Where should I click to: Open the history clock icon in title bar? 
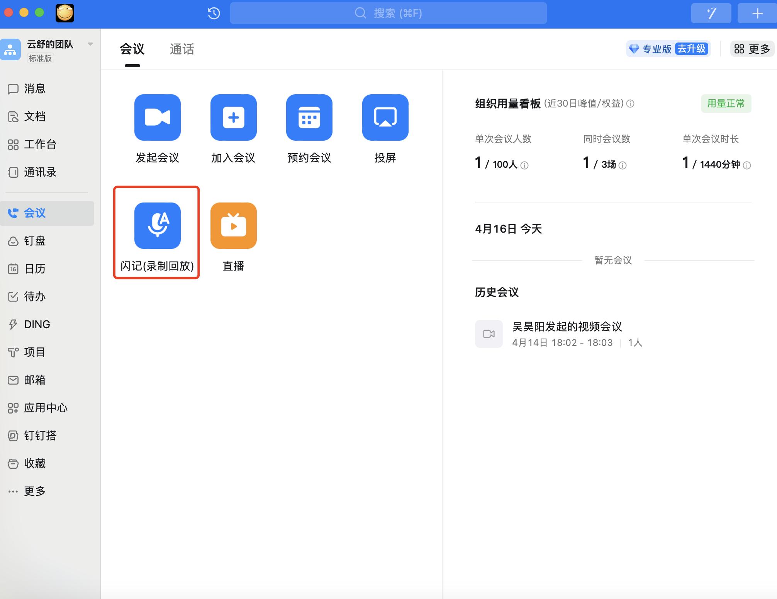[214, 14]
